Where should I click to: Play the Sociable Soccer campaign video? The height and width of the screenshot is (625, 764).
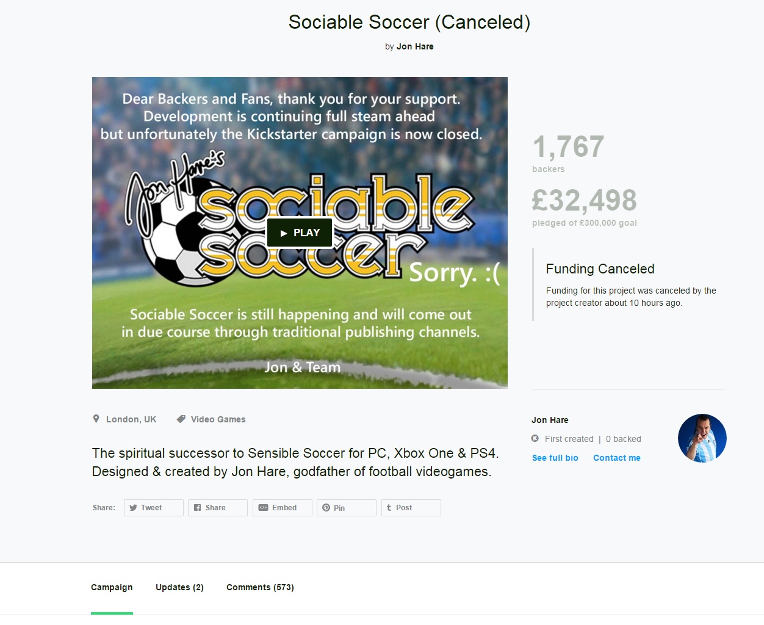(x=300, y=233)
